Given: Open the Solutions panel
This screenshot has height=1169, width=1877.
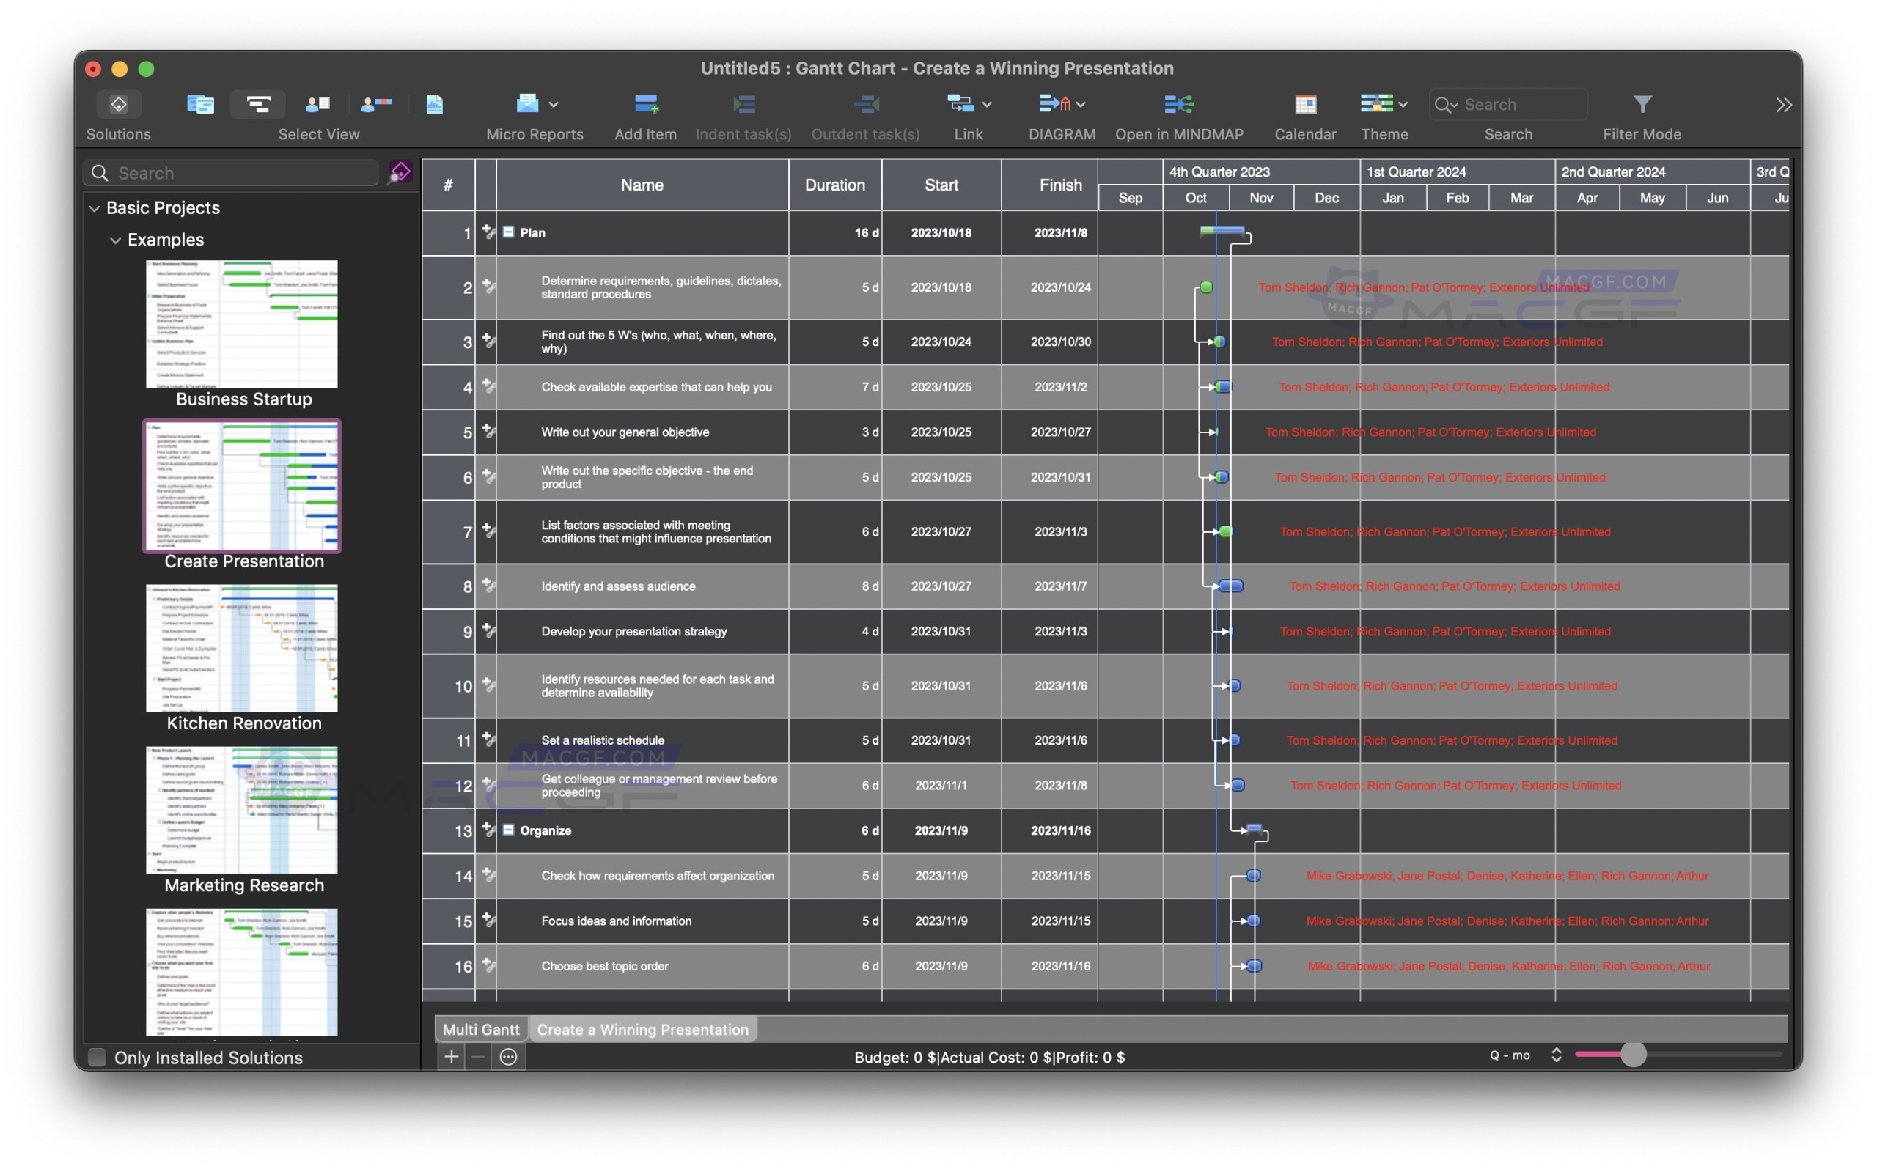Looking at the screenshot, I should pyautogui.click(x=117, y=104).
